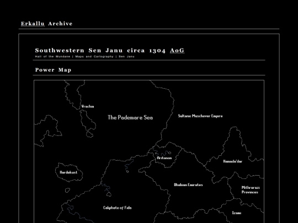
Task: Click the AoG abbreviation in the page title
Action: (x=177, y=51)
